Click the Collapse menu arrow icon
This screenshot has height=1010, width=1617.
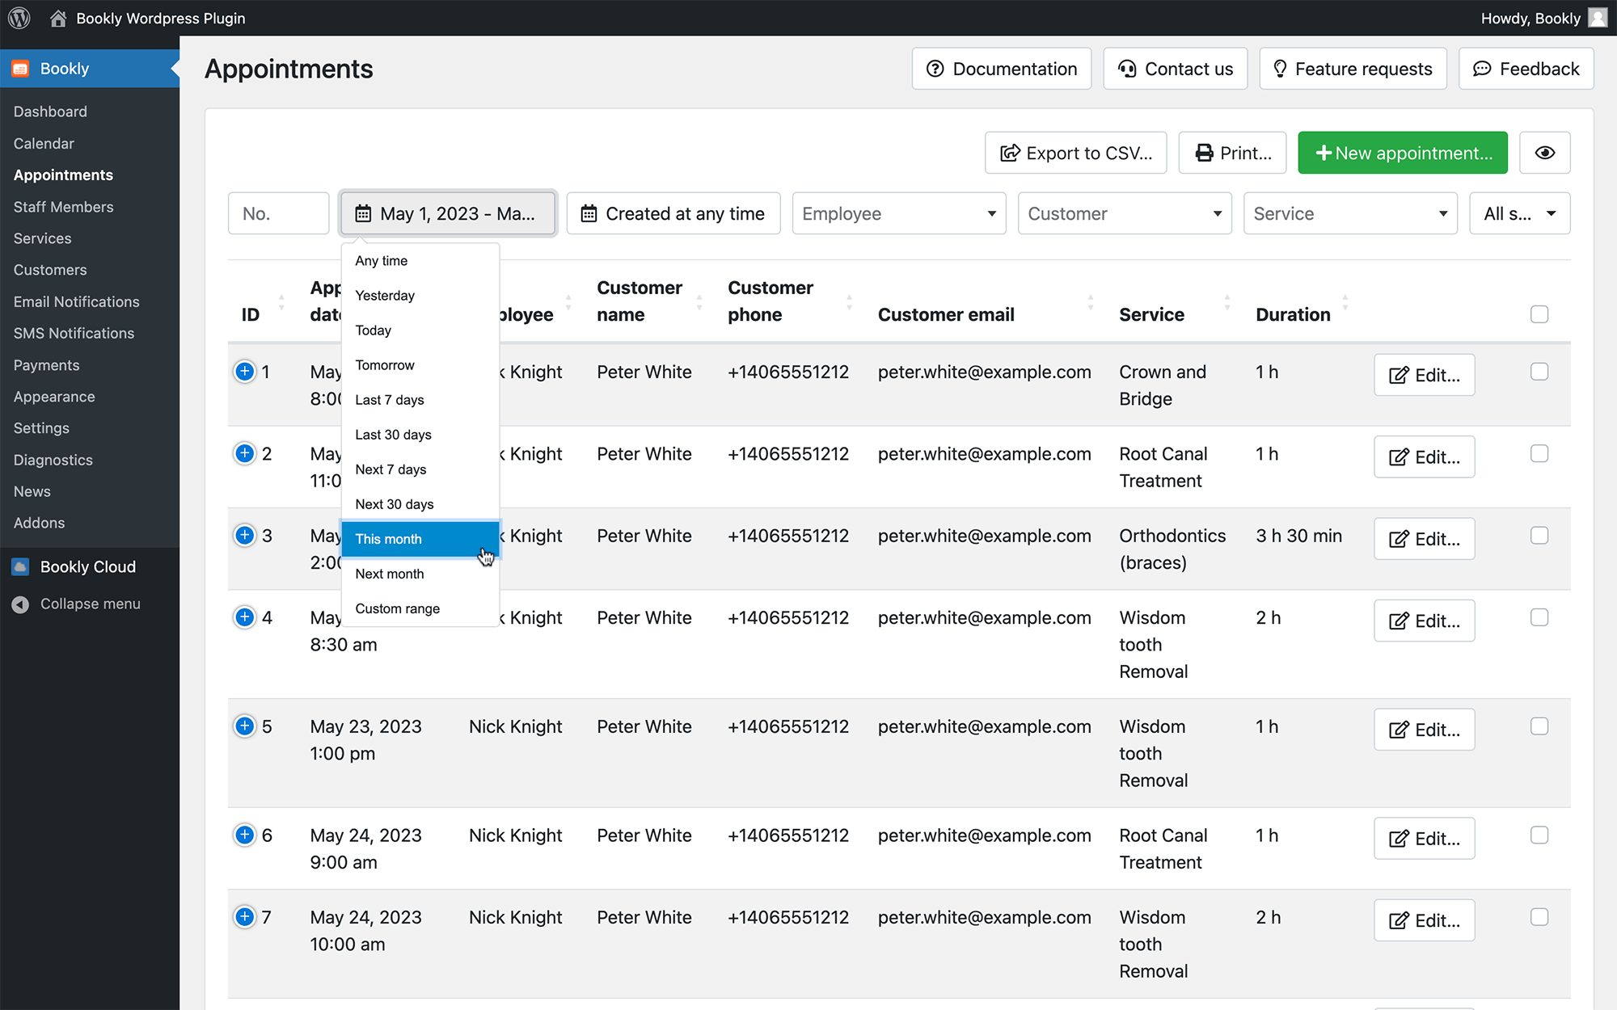pyautogui.click(x=21, y=604)
